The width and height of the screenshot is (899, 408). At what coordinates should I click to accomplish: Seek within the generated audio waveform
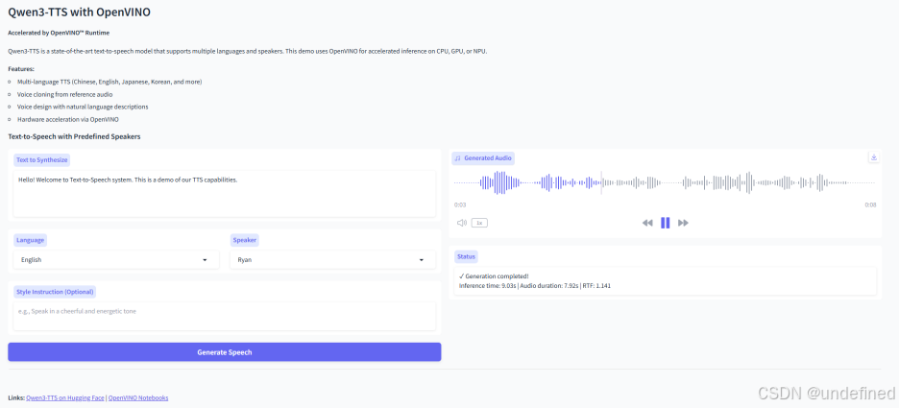pyautogui.click(x=665, y=182)
